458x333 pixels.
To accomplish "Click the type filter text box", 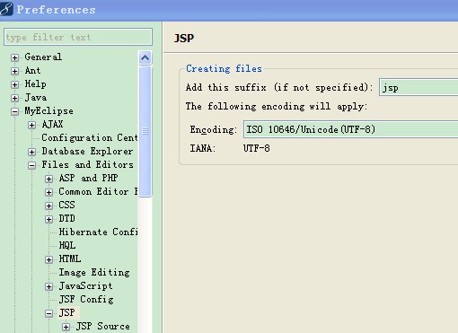I will point(78,37).
